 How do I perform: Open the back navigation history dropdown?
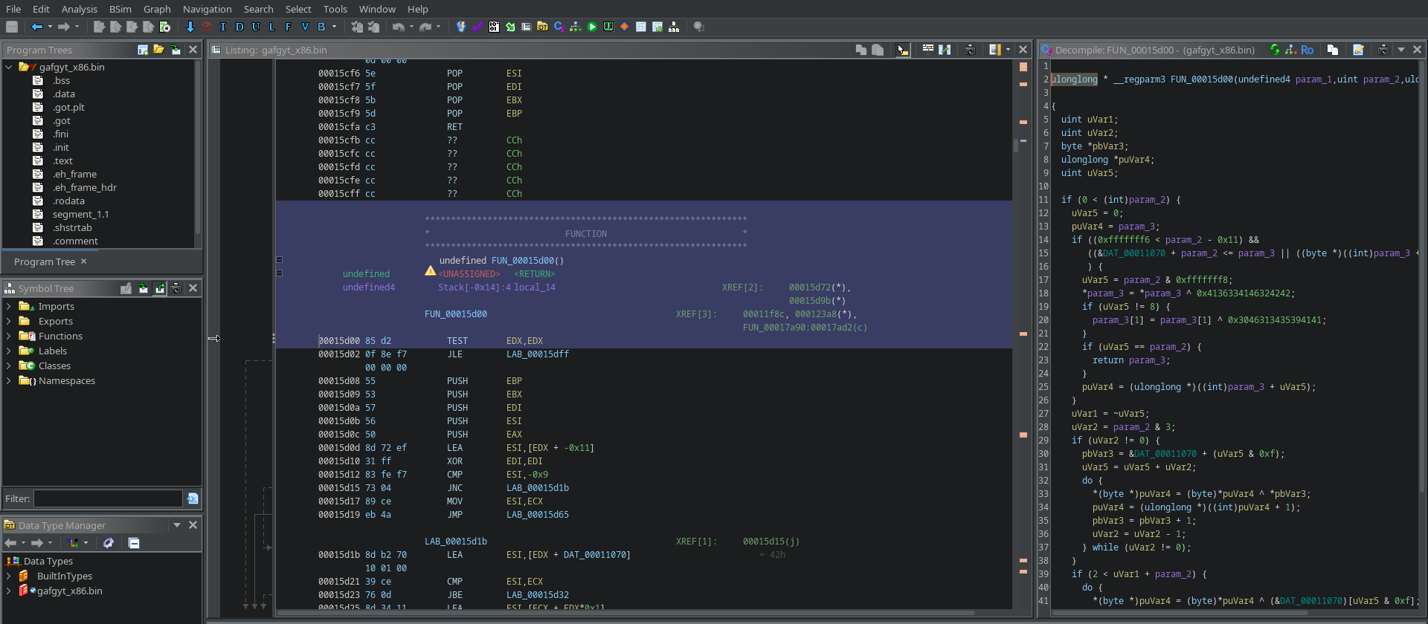(50, 27)
